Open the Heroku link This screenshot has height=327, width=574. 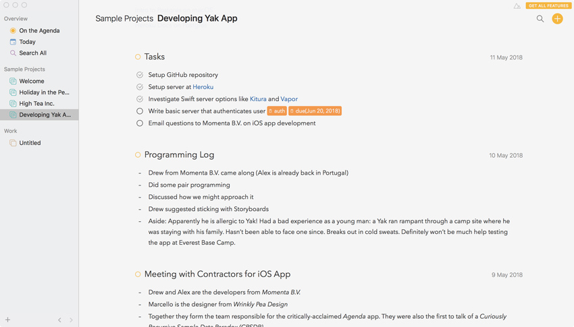[203, 87]
